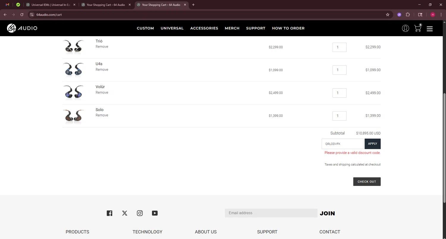
Task: Click Volür product thumbnail
Action: (73, 93)
